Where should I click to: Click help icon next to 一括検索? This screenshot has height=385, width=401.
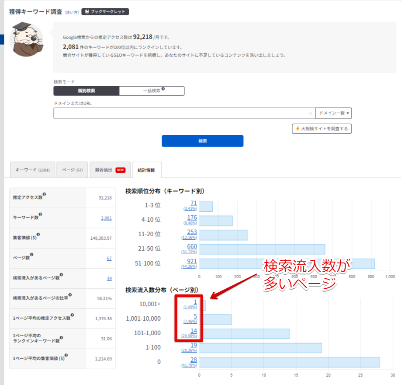coord(163,89)
